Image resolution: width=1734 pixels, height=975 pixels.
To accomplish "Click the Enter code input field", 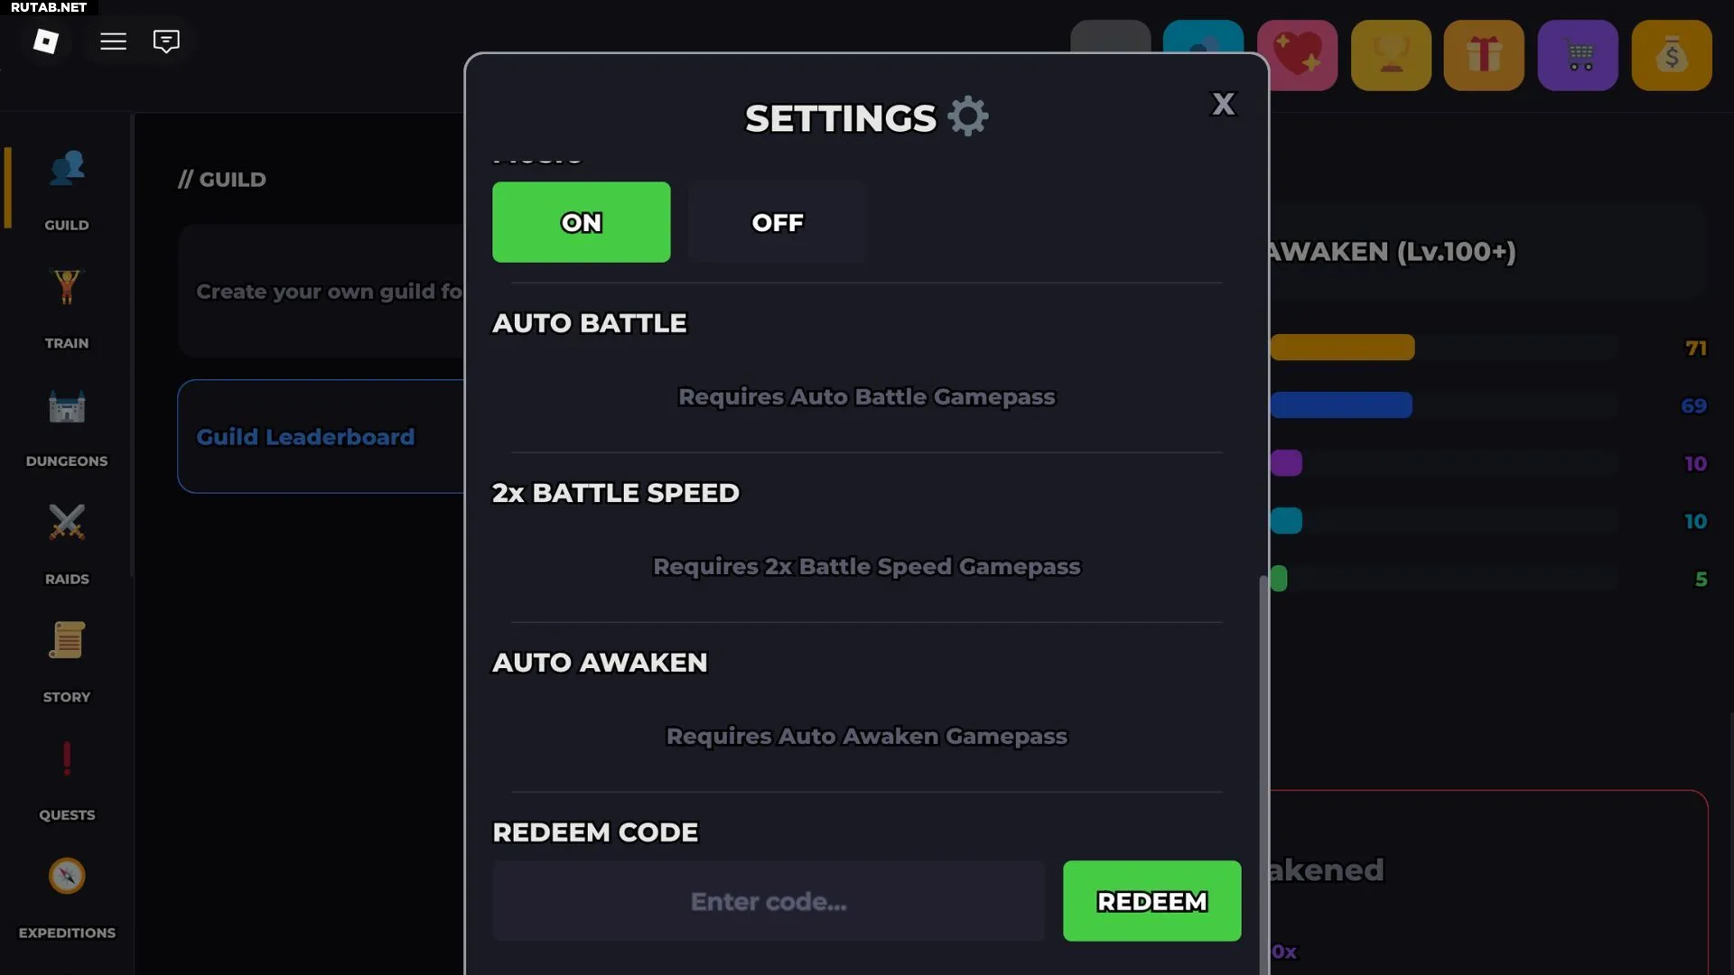I will coord(769,901).
